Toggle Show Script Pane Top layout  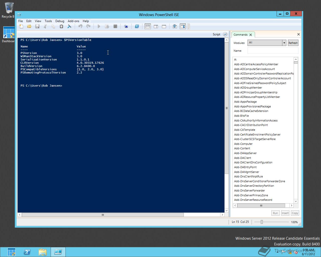pos(148,26)
